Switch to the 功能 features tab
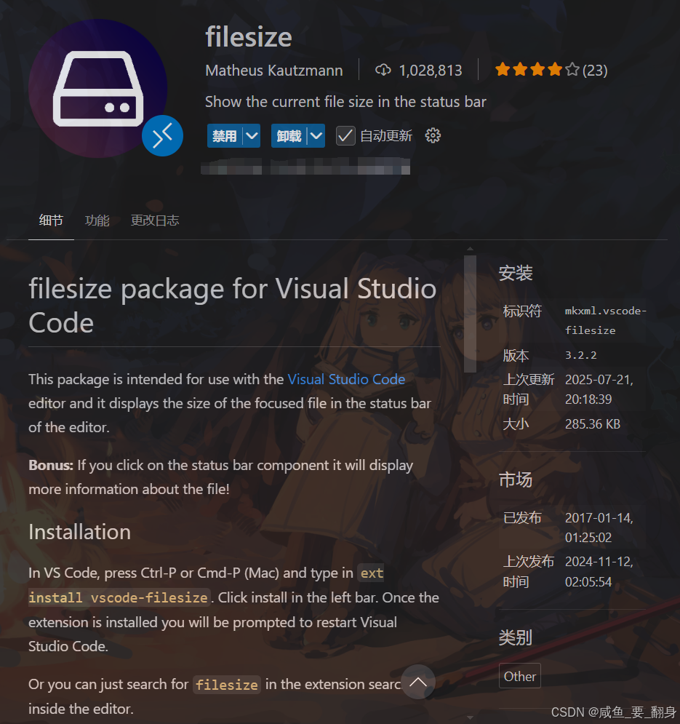This screenshot has width=680, height=724. (97, 220)
